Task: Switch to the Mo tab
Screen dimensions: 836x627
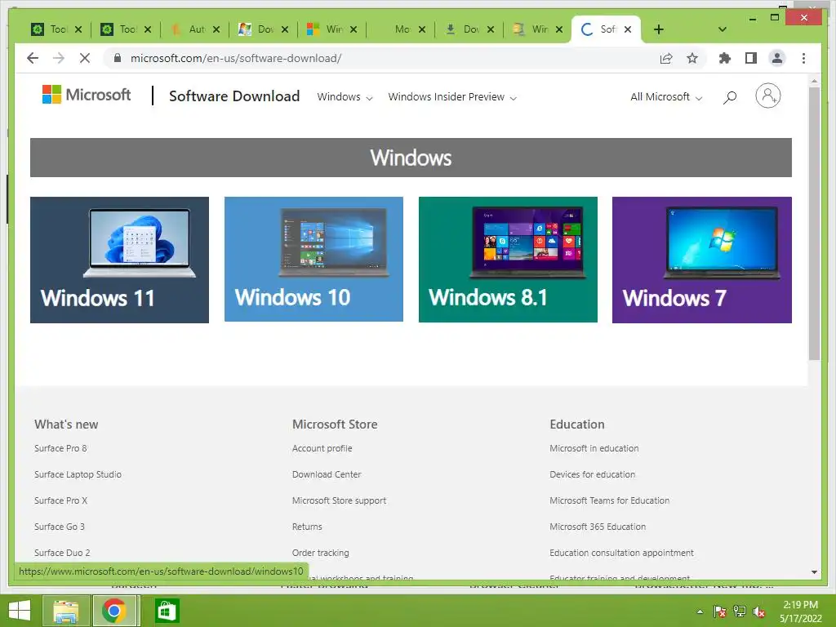Action: 394,29
